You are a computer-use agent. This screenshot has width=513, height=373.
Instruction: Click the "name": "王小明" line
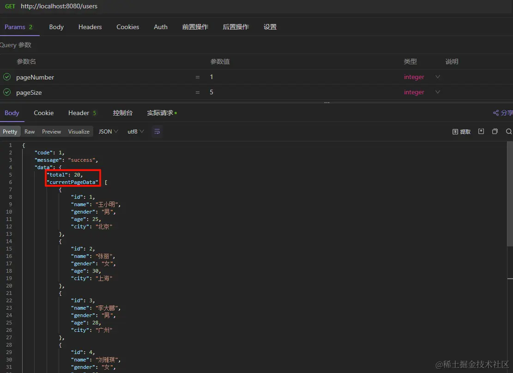click(x=96, y=204)
